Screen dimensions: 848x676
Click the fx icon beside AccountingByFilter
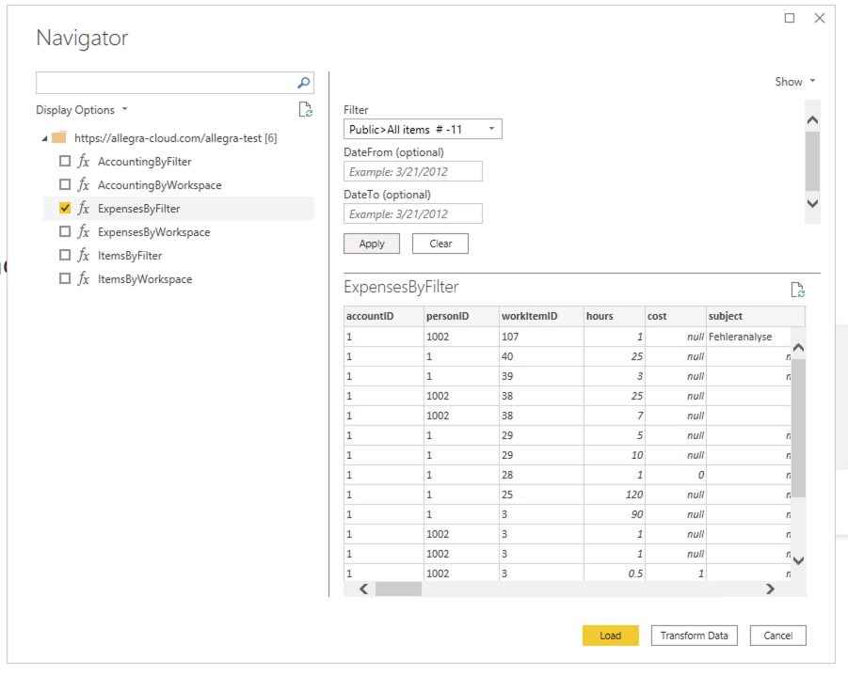(x=84, y=161)
